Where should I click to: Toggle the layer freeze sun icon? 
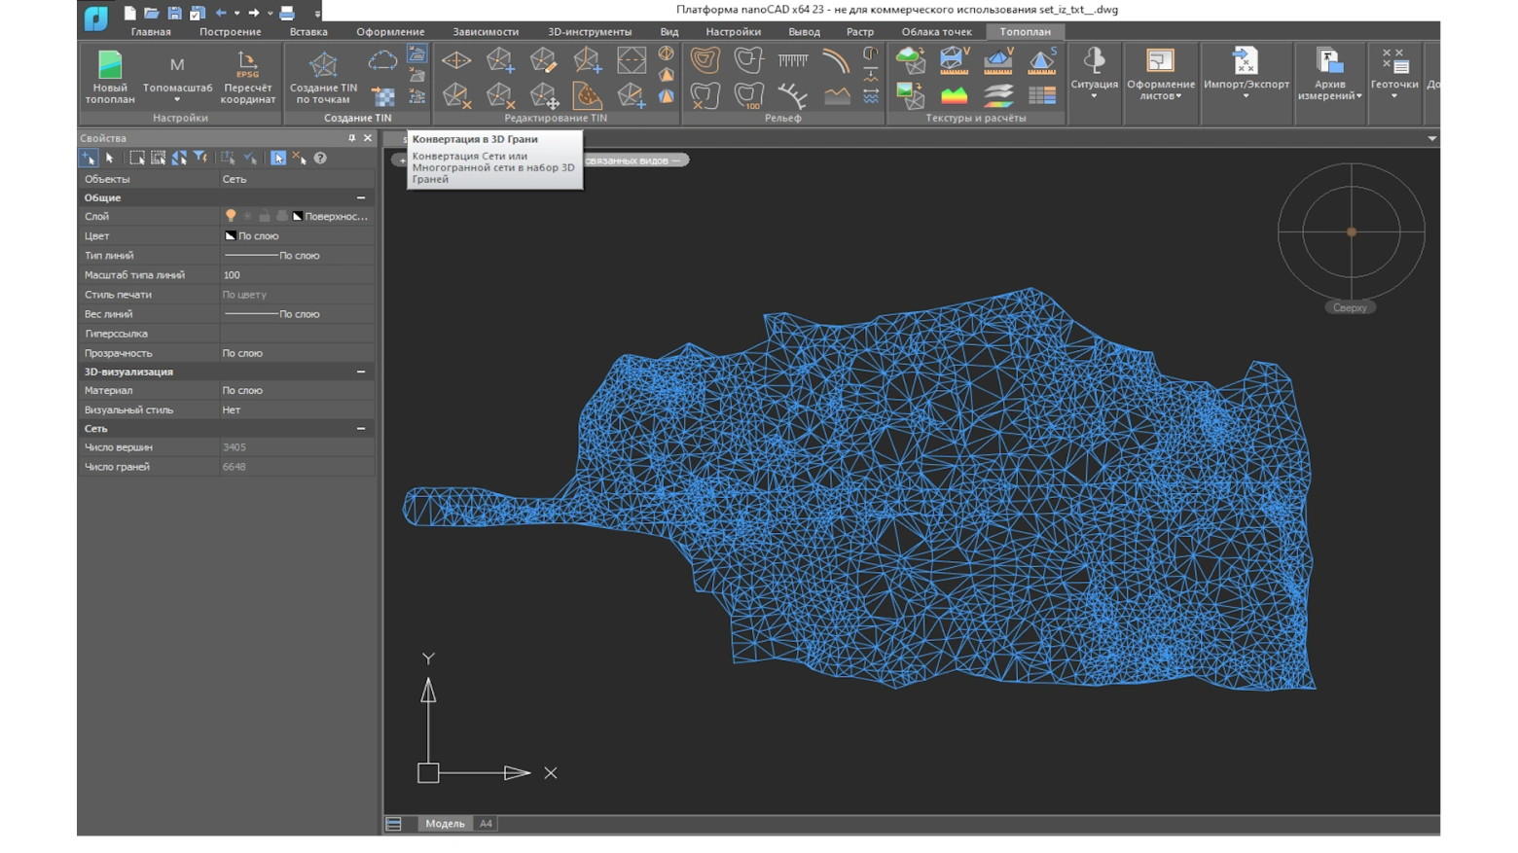click(247, 216)
